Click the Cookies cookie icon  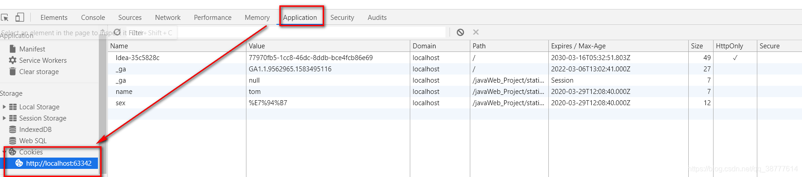tap(13, 152)
